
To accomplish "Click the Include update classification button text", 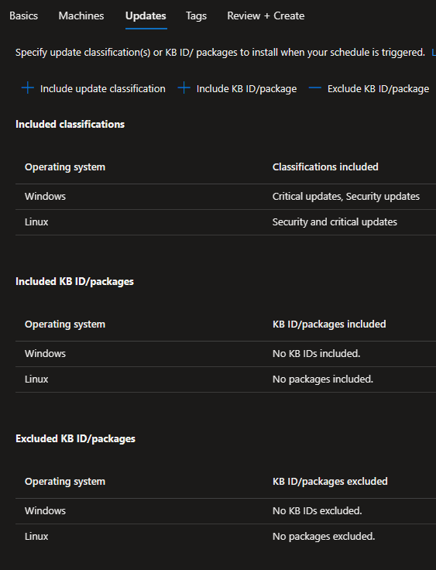I will pyautogui.click(x=102, y=89).
